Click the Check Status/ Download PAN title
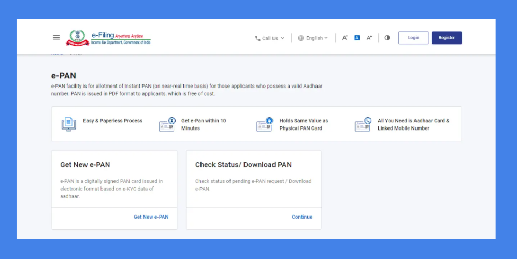This screenshot has height=259, width=517. (x=243, y=165)
